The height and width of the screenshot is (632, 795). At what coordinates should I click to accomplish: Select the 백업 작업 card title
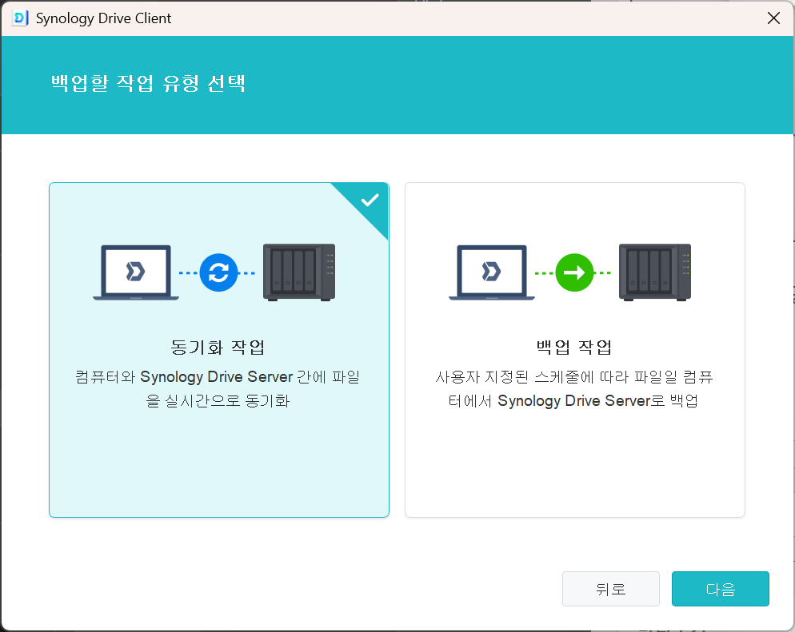(574, 347)
